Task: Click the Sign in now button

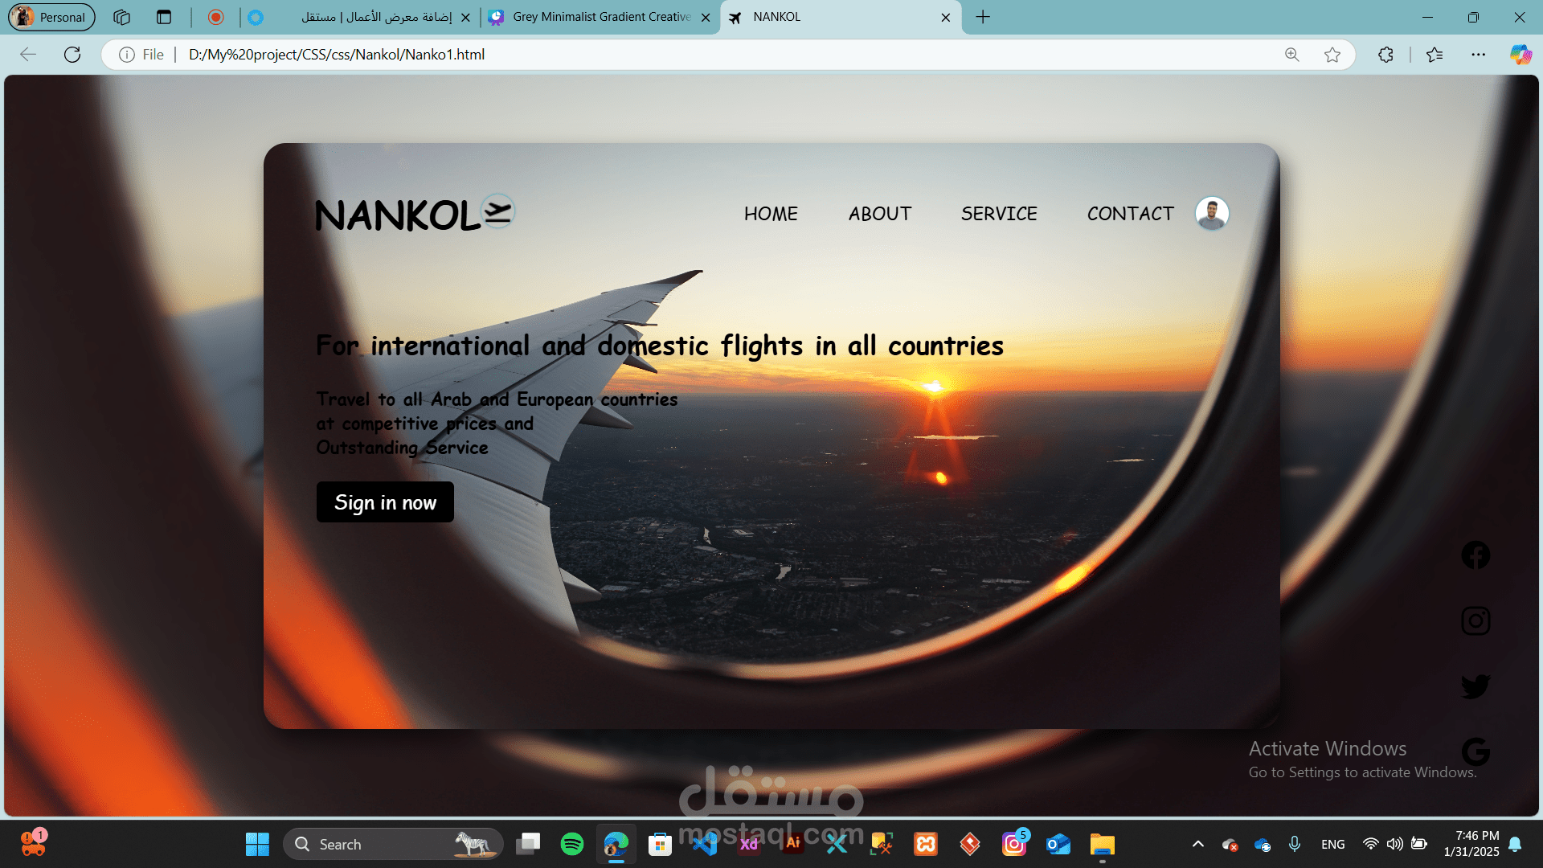Action: [385, 502]
